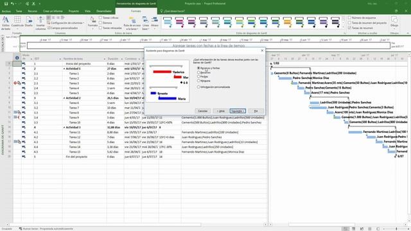Screen dimensions: 411x231
Task: Click Campos personalizados in the ribbon
Action: pos(62,28)
